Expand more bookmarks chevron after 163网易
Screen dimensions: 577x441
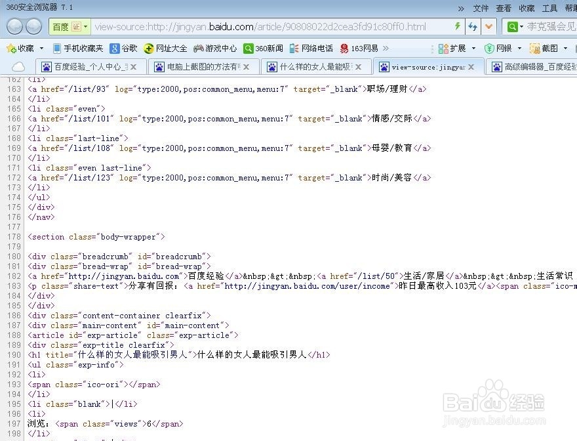click(386, 49)
